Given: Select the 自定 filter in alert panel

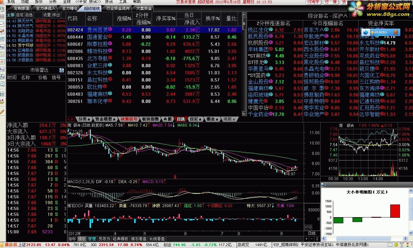Looking at the screenshot, I should 20,15.
